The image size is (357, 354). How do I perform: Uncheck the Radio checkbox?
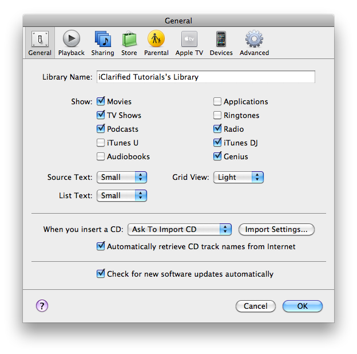(x=217, y=129)
